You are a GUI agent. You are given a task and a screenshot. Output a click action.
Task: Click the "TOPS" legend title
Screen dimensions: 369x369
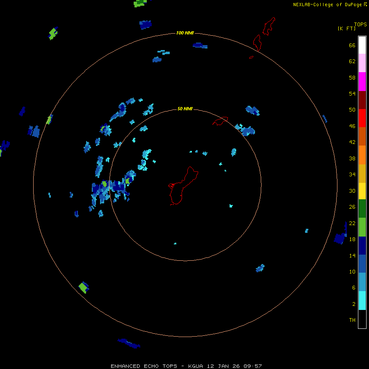pyautogui.click(x=360, y=24)
